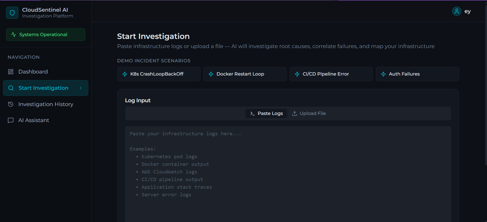Click the Systems Operational status badge
The image size is (487, 222).
tap(46, 35)
